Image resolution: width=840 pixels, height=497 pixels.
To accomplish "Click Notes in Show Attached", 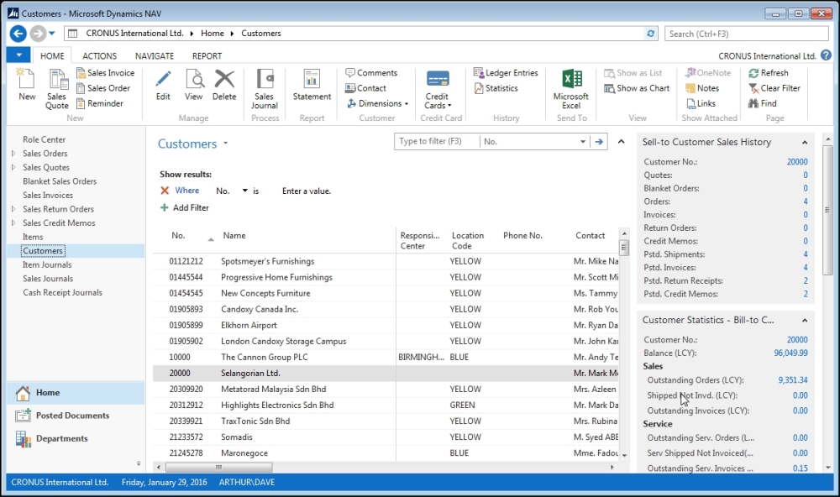I will (702, 88).
